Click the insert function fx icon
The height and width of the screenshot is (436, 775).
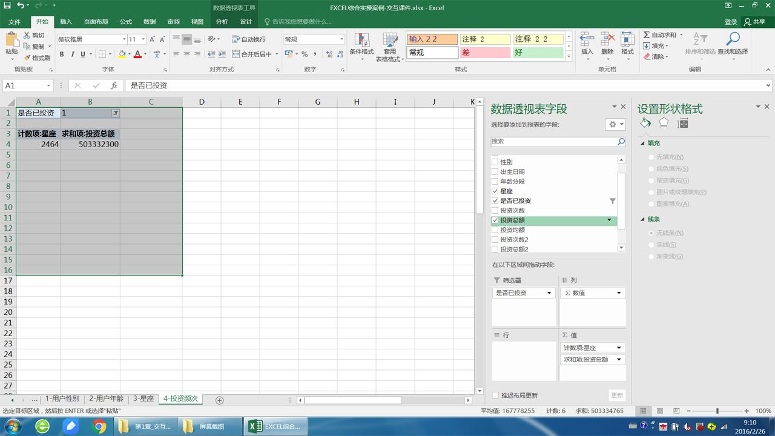point(114,85)
